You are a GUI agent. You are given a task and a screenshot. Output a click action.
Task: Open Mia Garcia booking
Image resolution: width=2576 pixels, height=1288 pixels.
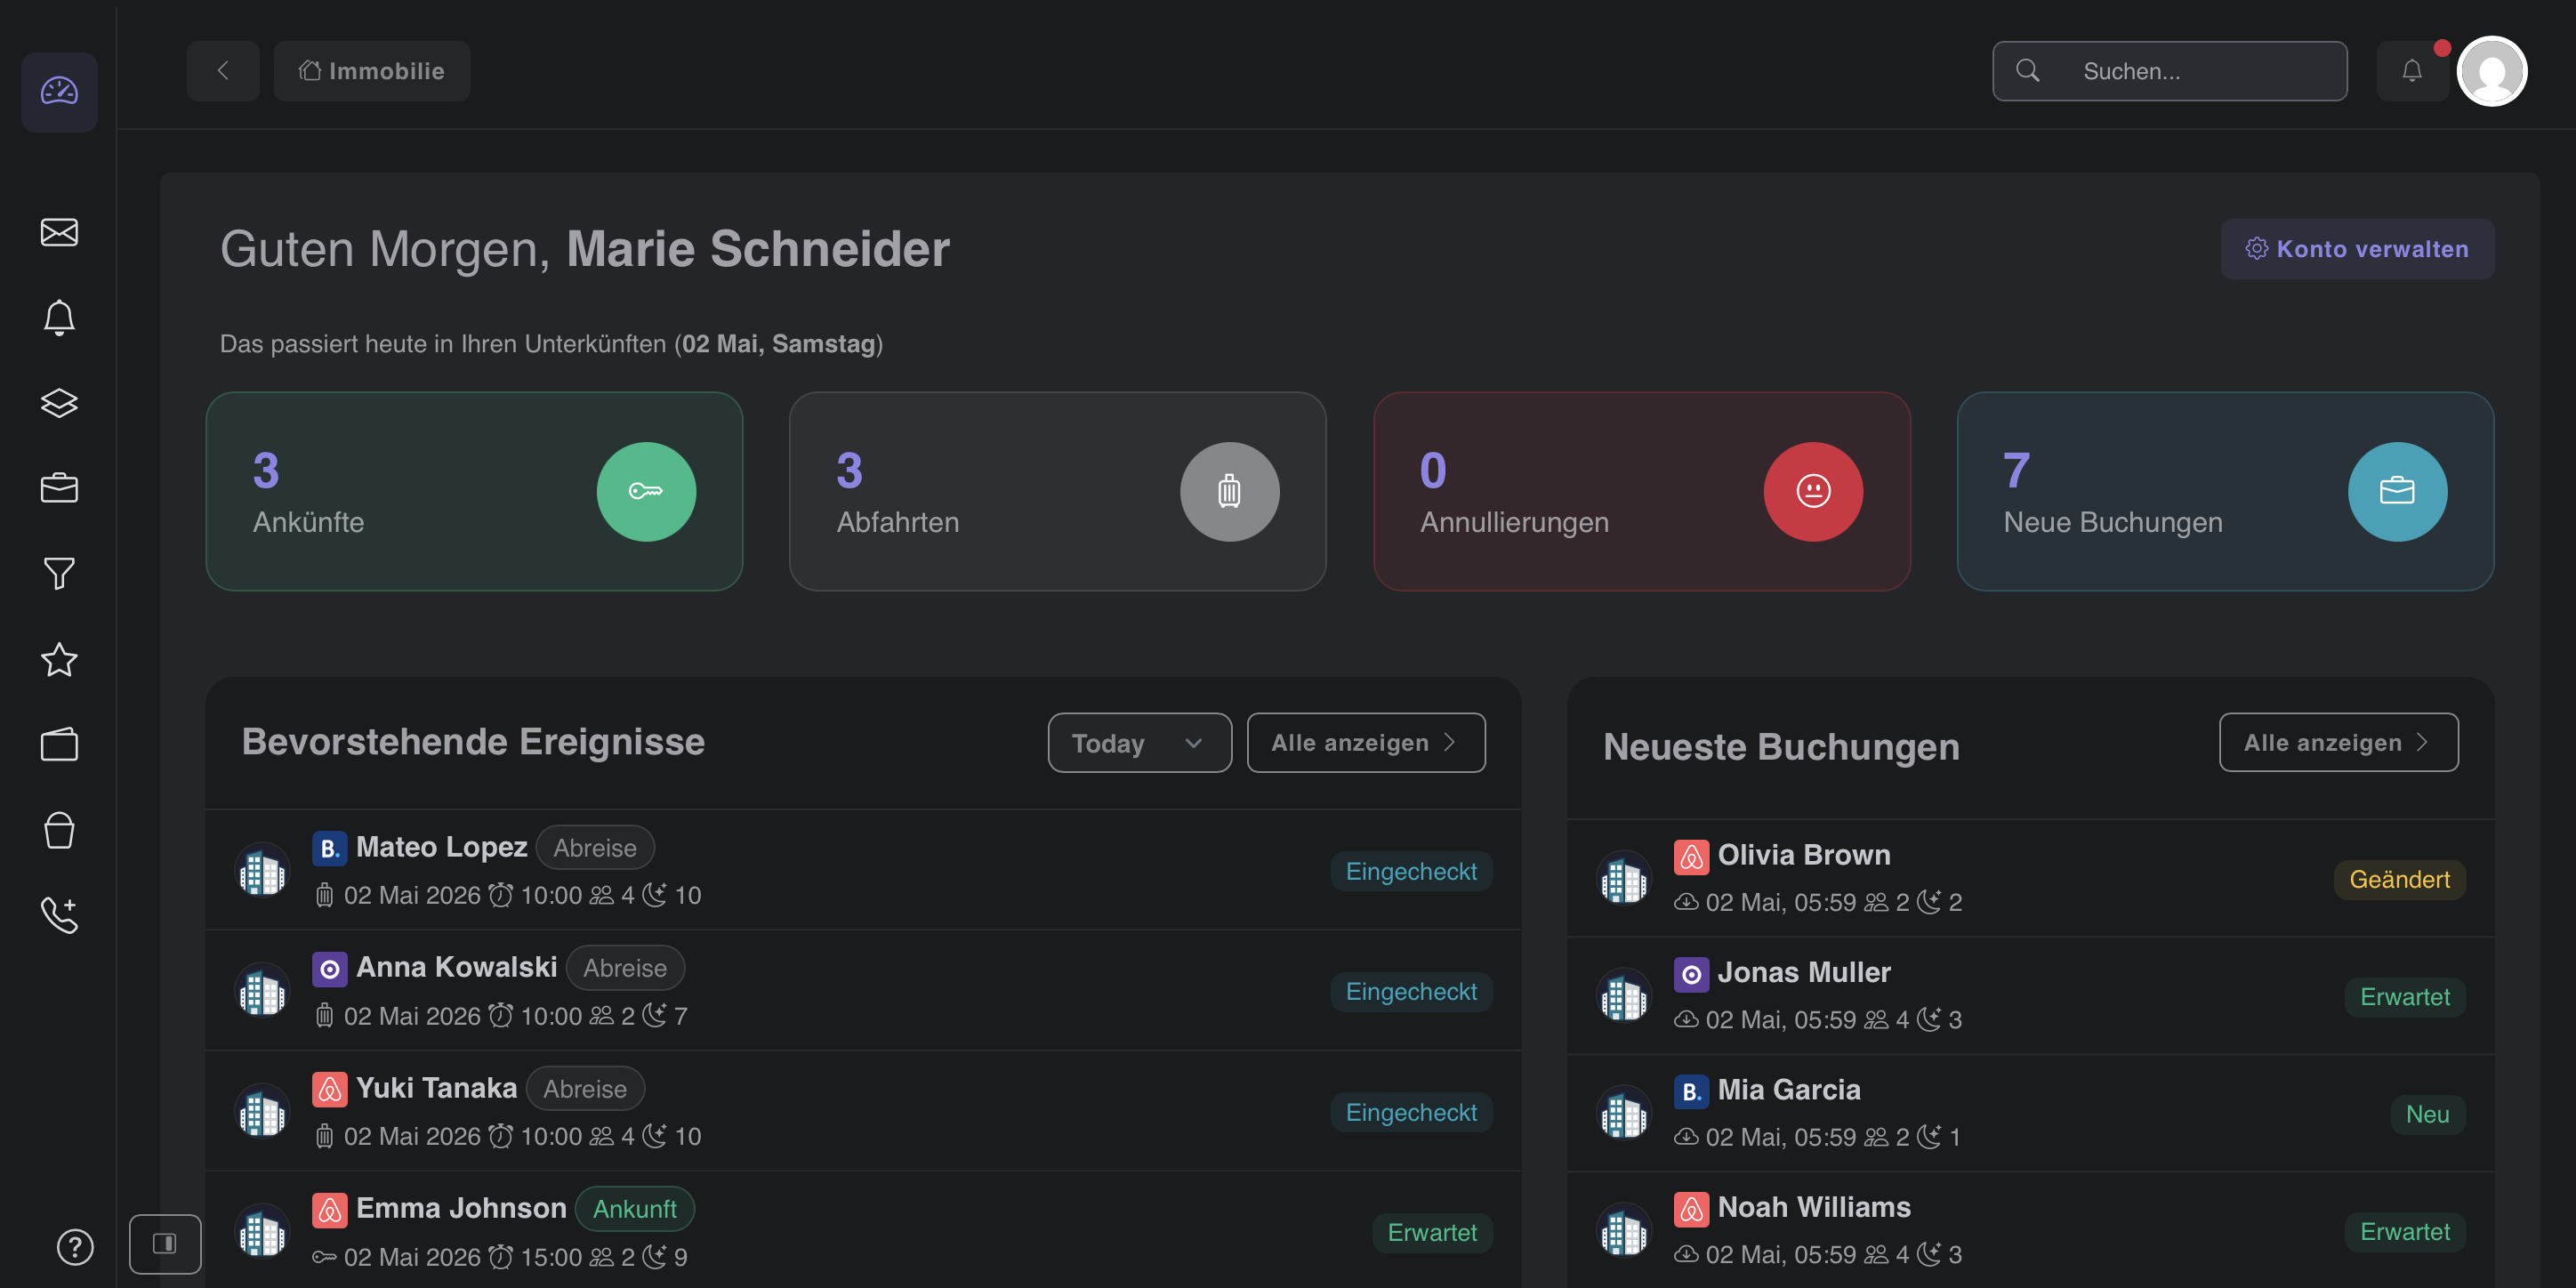click(2030, 1113)
